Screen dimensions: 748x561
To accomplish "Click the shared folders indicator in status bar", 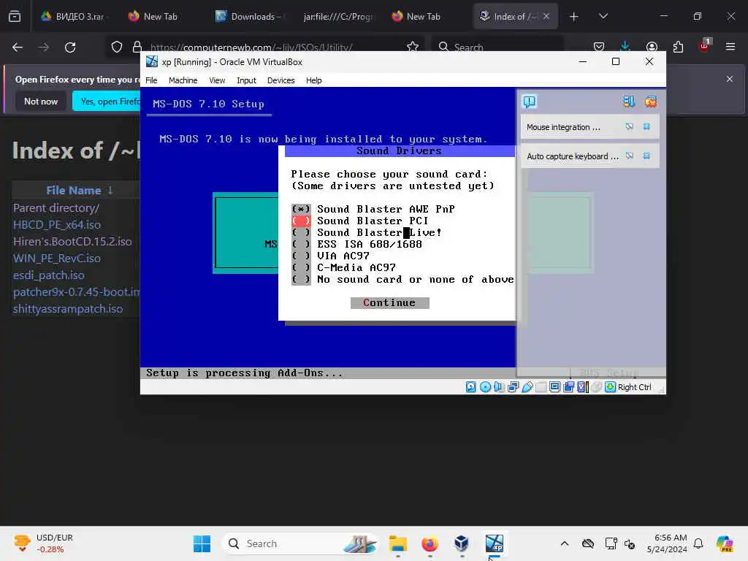I will click(541, 387).
